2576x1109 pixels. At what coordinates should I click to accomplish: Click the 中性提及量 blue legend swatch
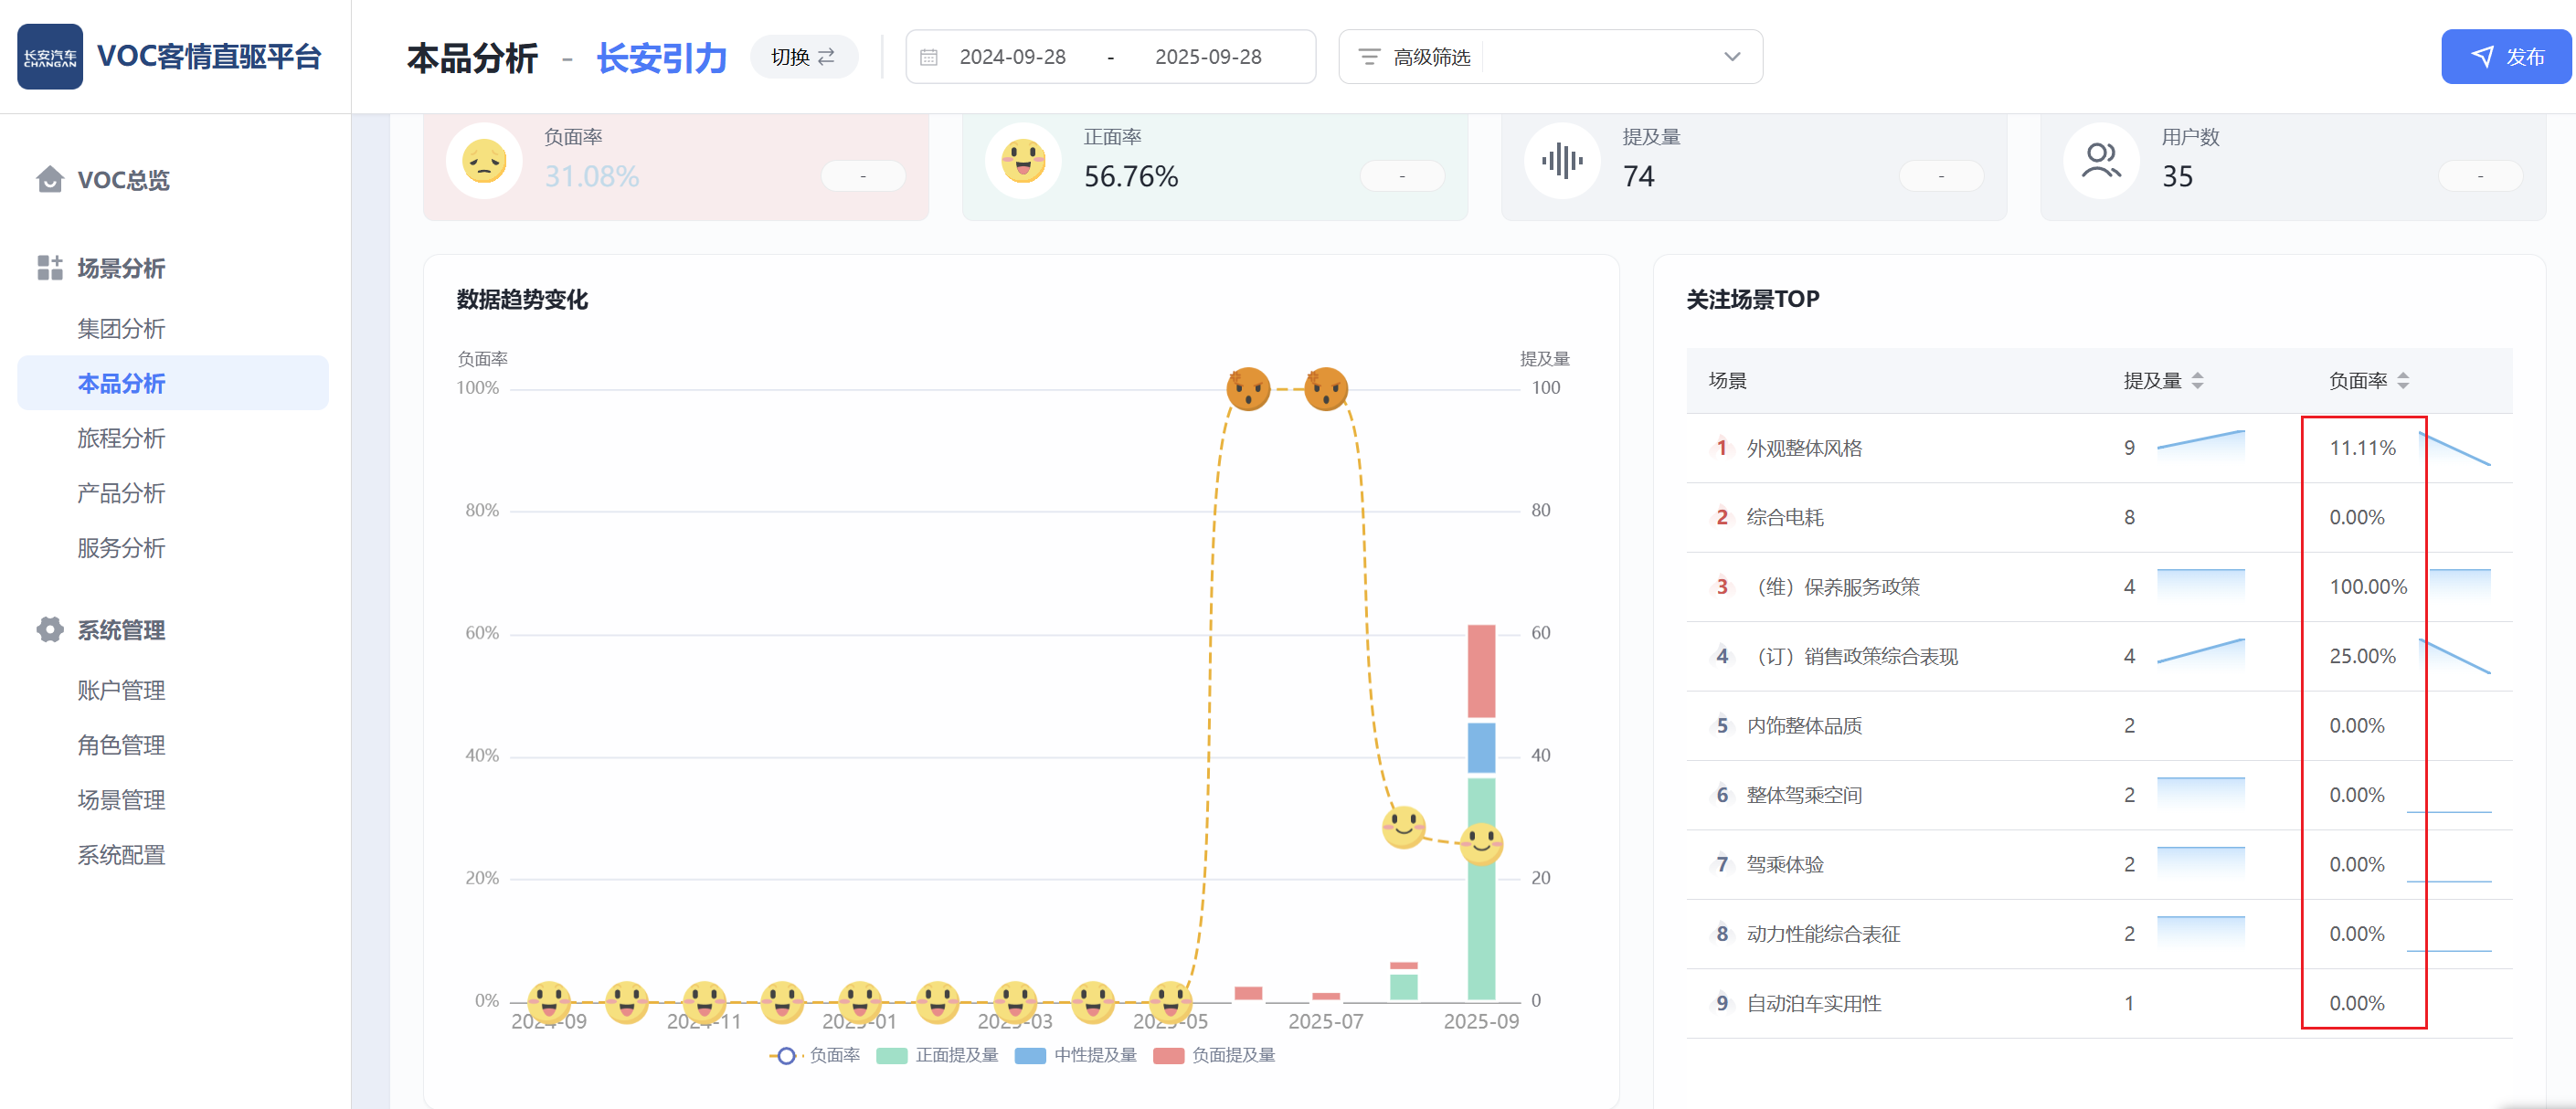[1030, 1056]
